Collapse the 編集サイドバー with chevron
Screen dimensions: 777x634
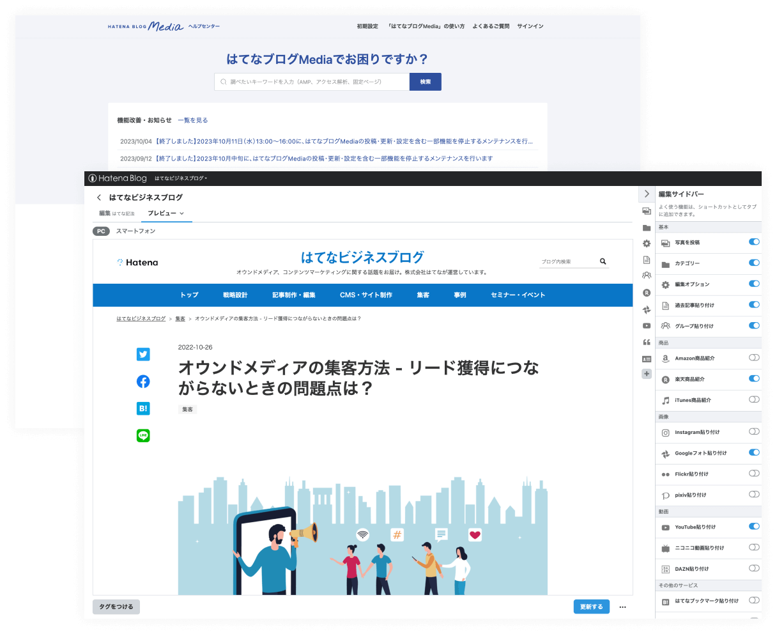[647, 194]
